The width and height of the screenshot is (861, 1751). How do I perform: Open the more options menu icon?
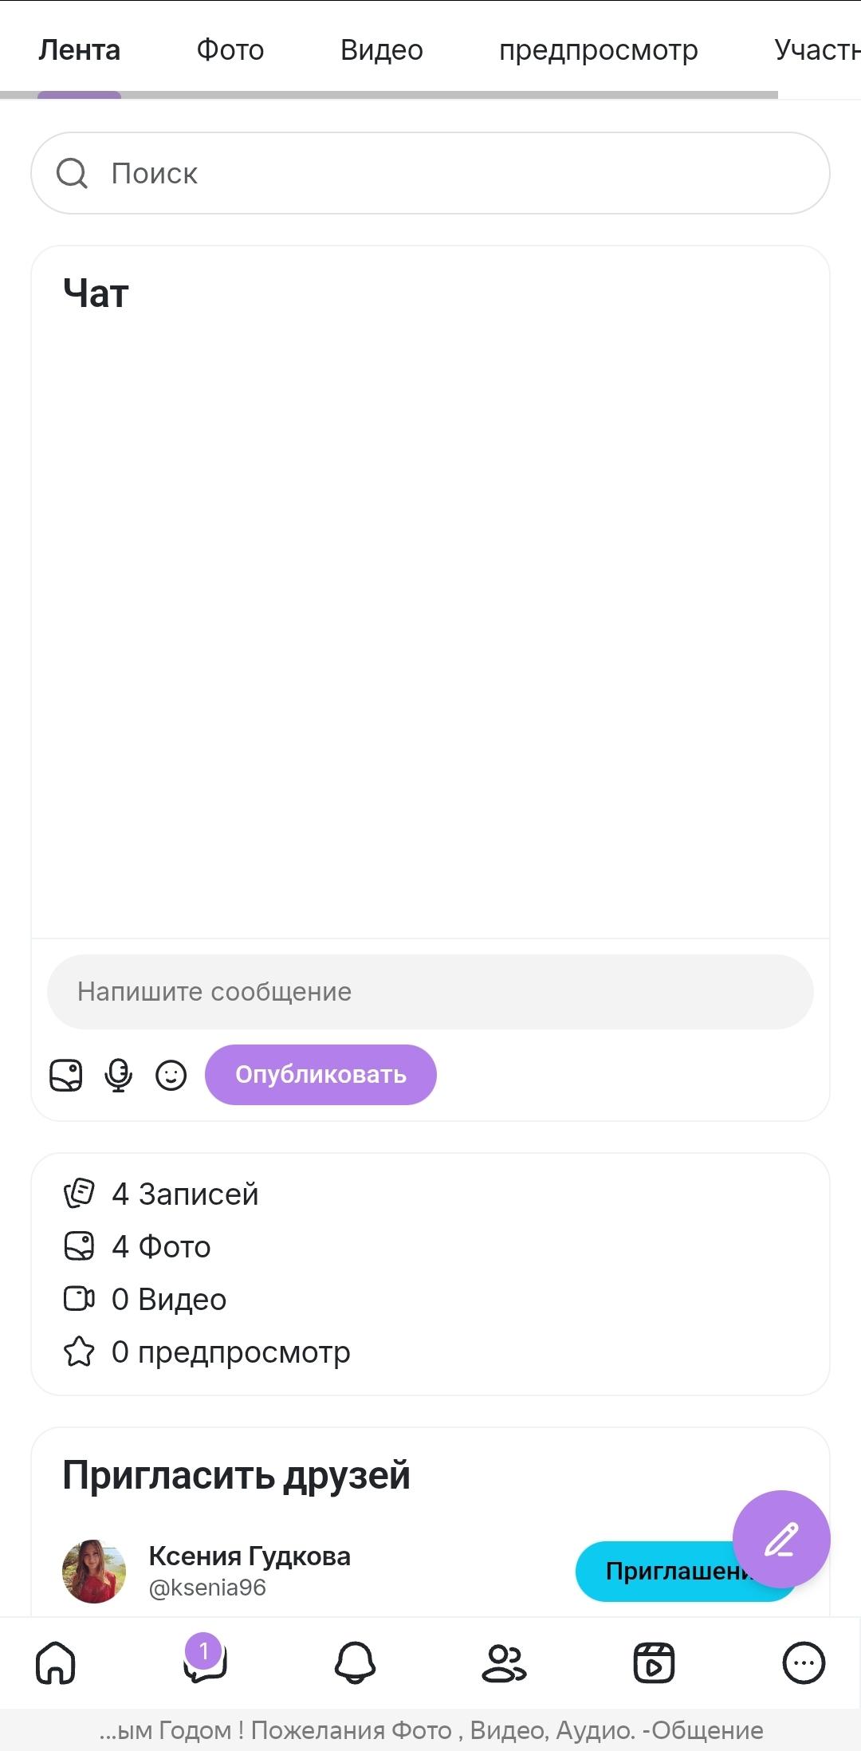804,1663
